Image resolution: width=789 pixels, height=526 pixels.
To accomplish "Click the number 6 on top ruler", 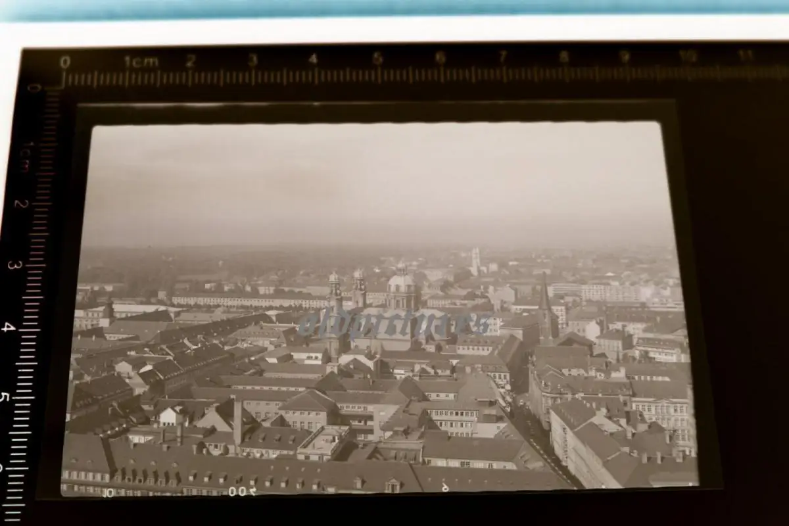I will click(x=440, y=58).
